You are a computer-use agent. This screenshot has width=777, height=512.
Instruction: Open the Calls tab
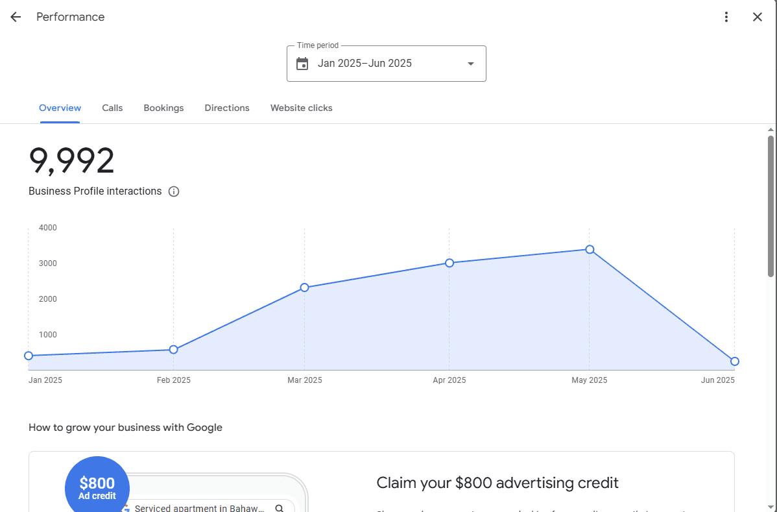(x=112, y=108)
